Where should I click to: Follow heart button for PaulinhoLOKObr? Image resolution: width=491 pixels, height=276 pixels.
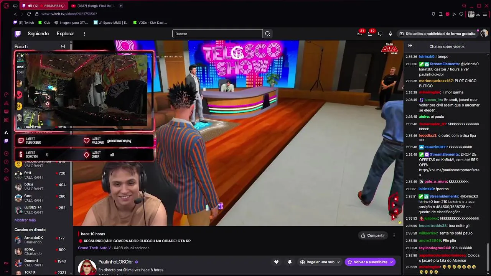click(276, 262)
